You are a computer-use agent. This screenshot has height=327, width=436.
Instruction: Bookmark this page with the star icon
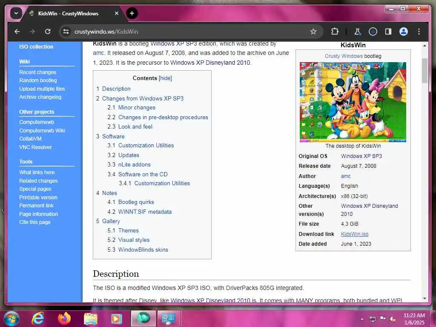313,32
